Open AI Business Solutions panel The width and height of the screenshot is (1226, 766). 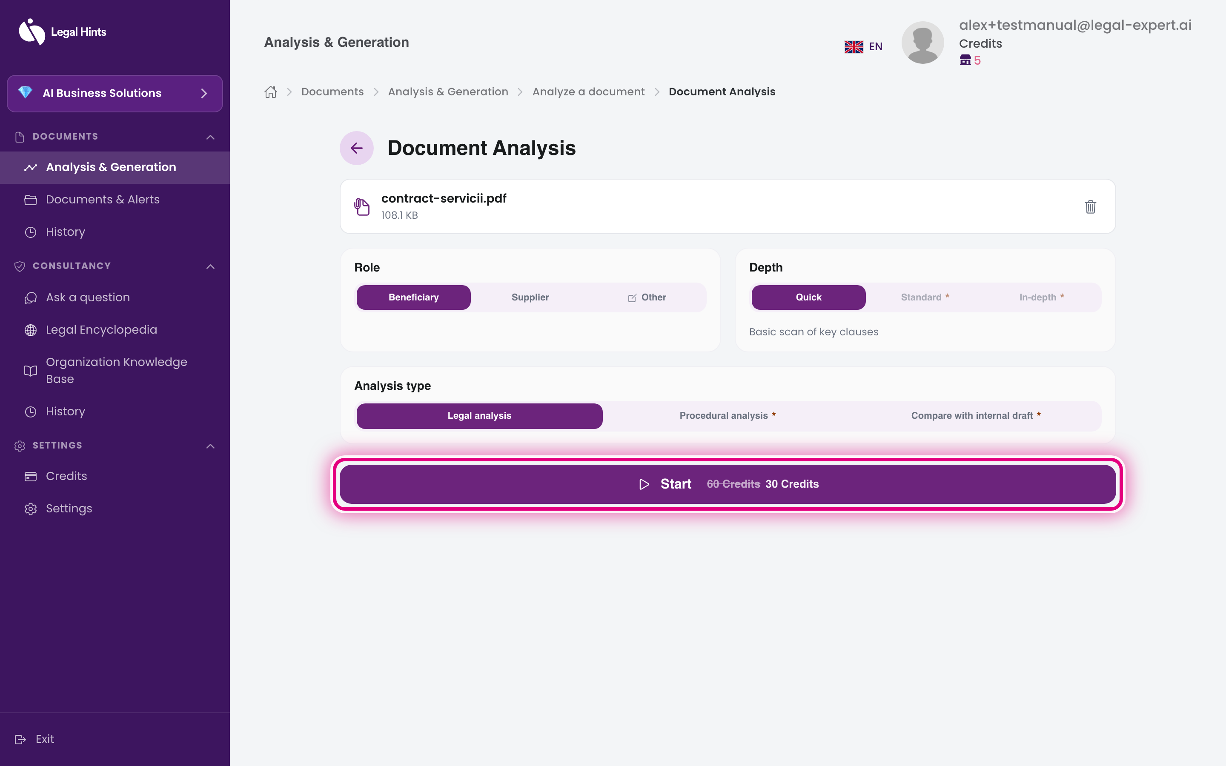pos(115,93)
